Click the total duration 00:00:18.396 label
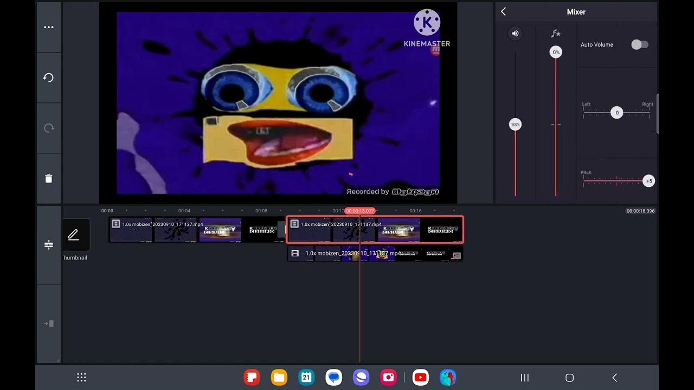Viewport: 694px width, 390px height. pyautogui.click(x=640, y=211)
